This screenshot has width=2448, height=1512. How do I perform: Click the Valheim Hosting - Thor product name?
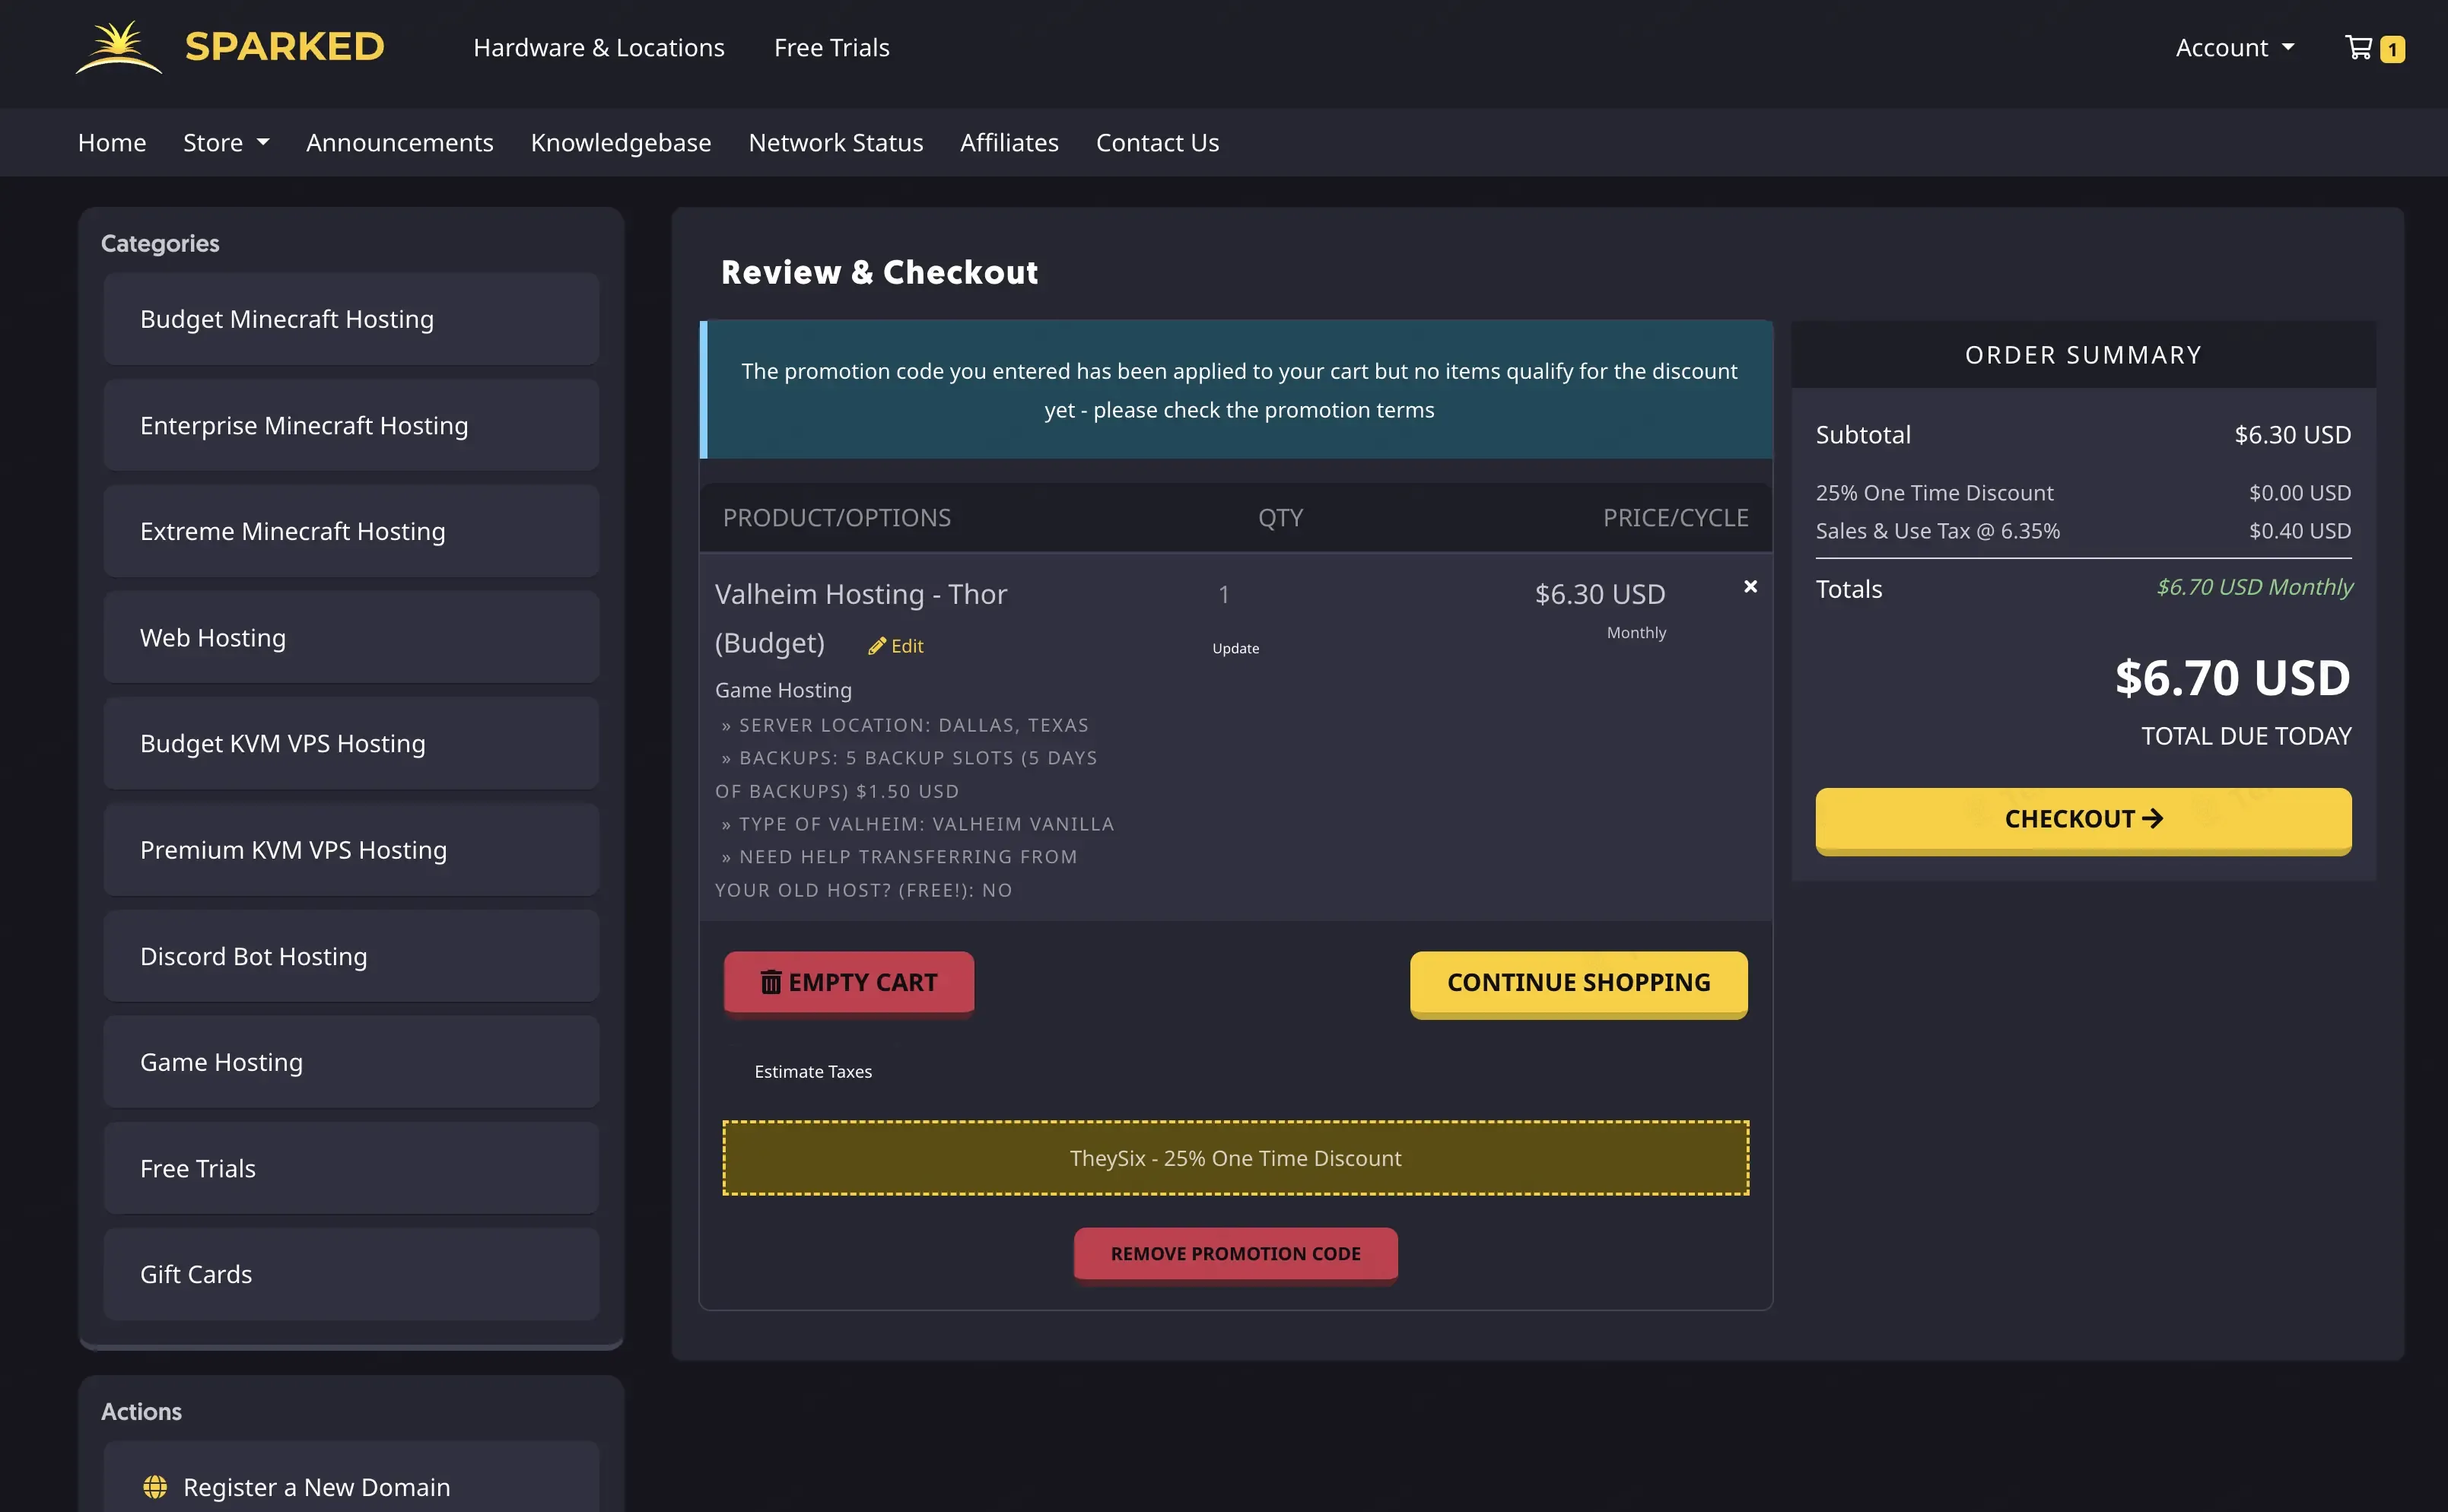861,618
